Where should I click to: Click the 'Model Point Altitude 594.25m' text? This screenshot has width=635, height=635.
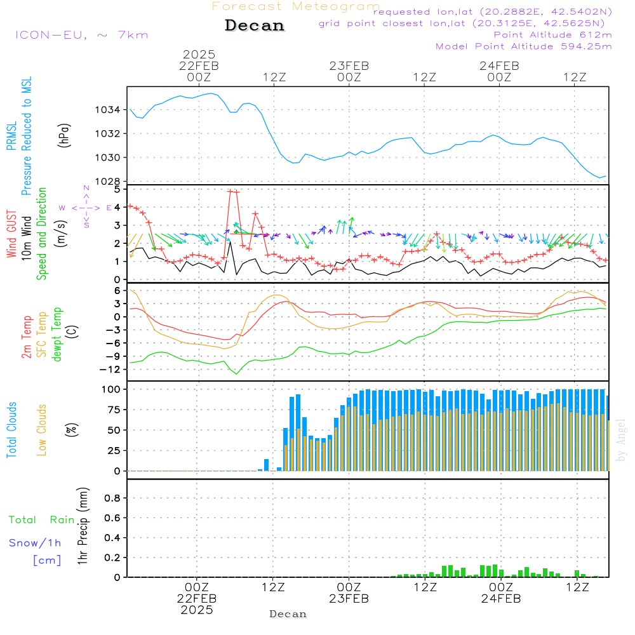coord(524,46)
